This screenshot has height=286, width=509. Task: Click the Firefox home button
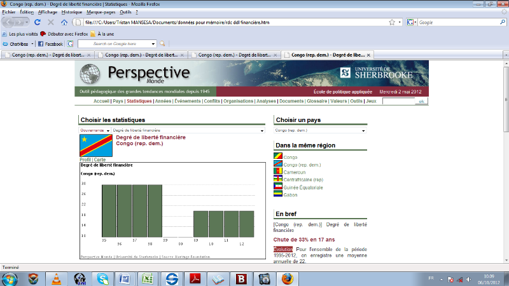(x=64, y=22)
